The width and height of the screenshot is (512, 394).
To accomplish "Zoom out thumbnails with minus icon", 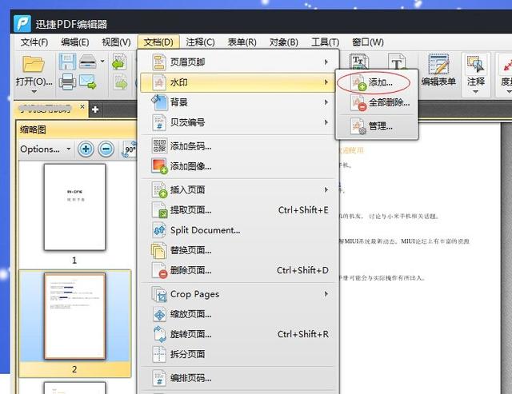I will (x=106, y=149).
